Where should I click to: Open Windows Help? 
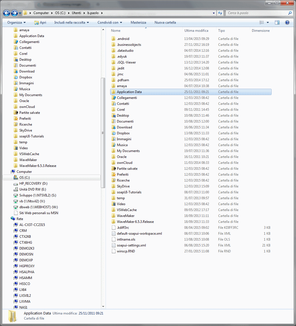(x=287, y=22)
